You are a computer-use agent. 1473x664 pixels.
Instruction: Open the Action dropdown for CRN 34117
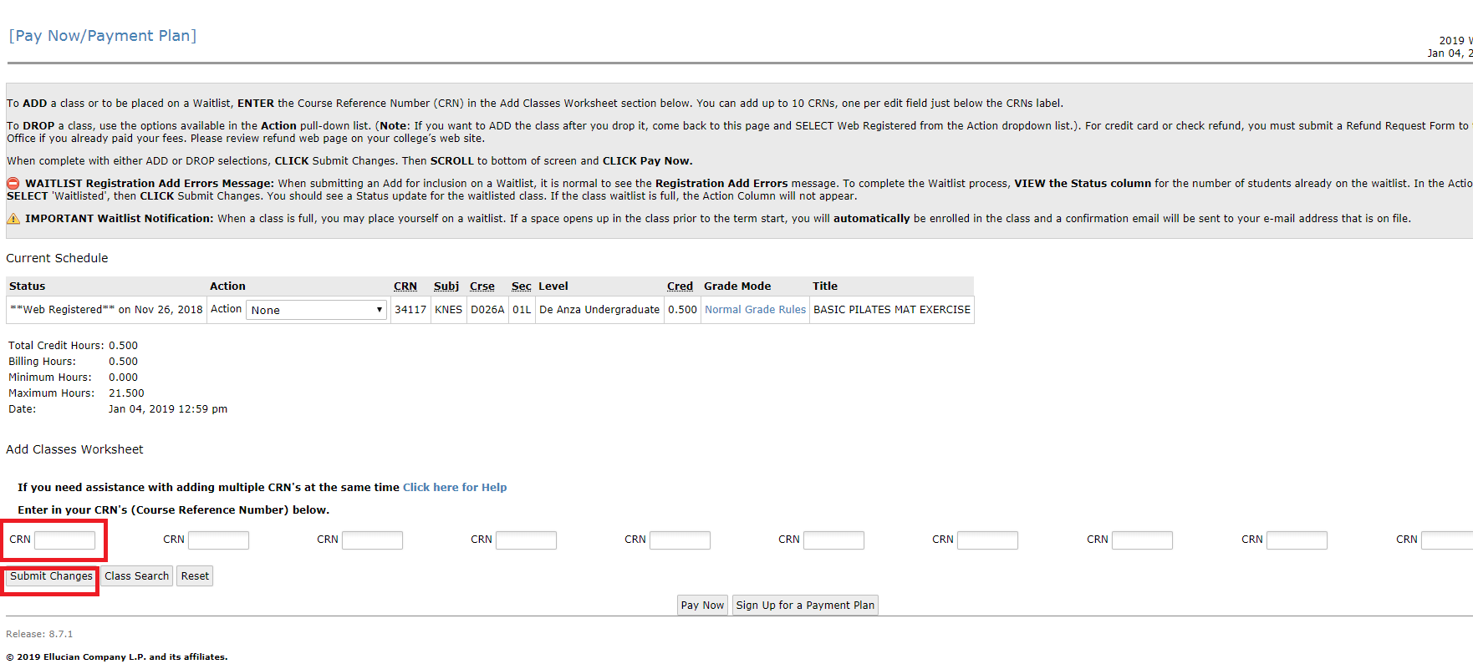click(316, 310)
